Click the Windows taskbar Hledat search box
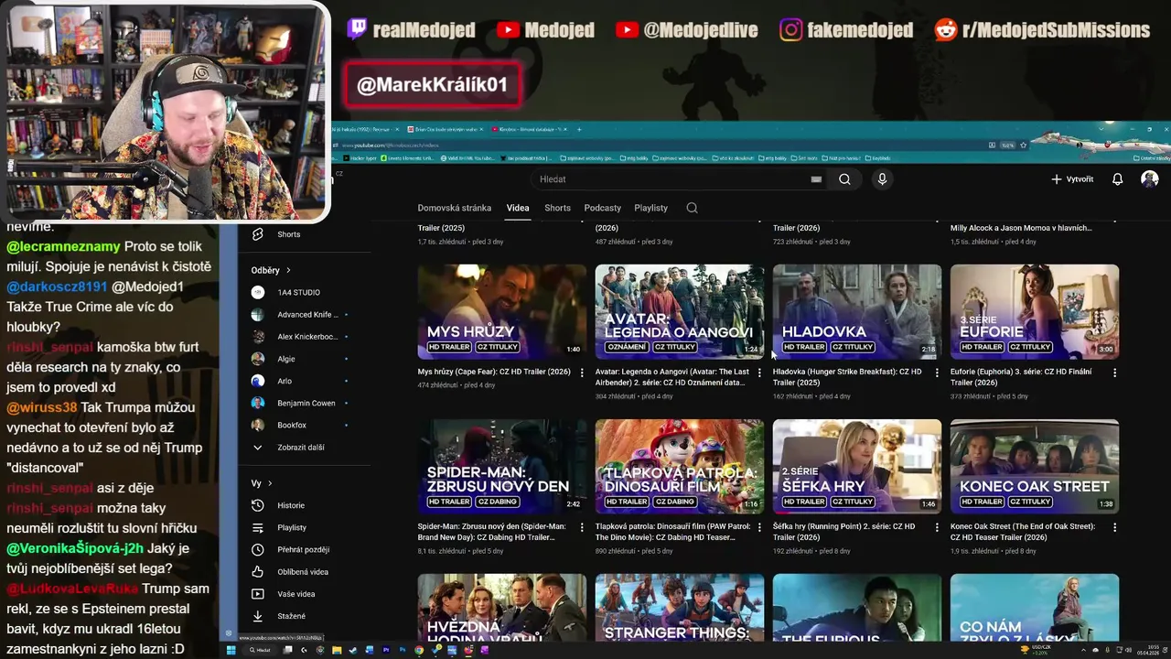Viewport: 1171px width, 659px height. [x=261, y=650]
